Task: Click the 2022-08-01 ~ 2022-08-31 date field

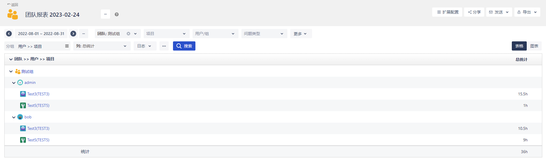Action: (41, 34)
